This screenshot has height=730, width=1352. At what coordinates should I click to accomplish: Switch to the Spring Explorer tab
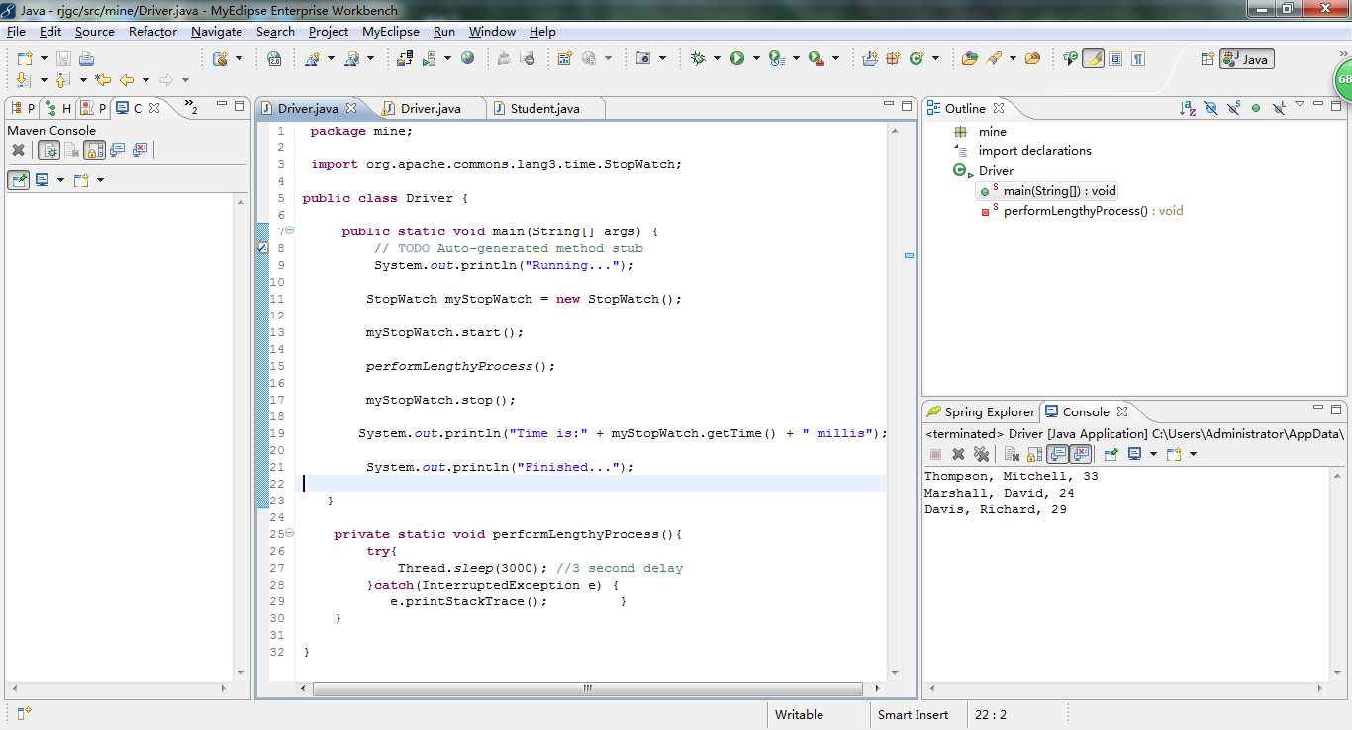989,411
